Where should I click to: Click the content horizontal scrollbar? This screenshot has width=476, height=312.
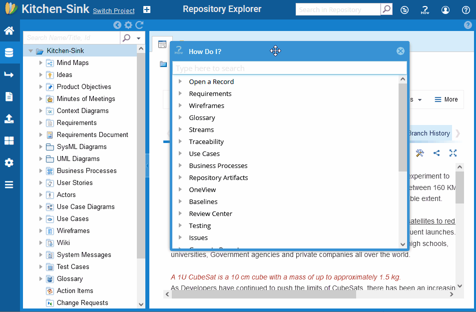(264, 294)
